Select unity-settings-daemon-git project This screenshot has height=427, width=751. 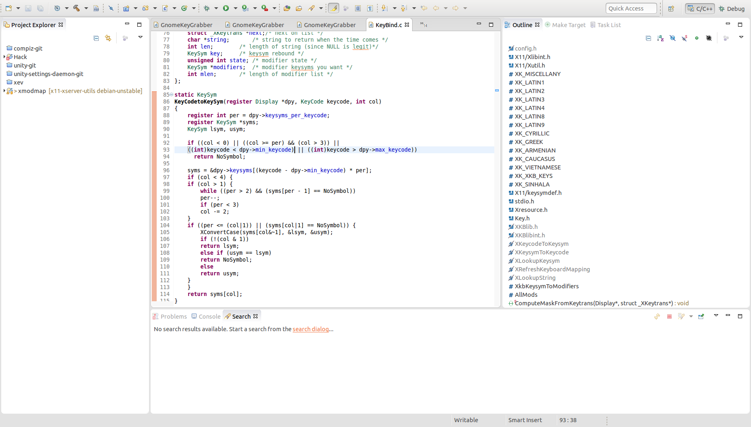coord(49,74)
